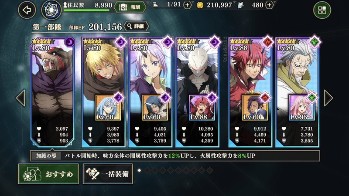Tap the 加護の導 blessing description bar
The image size is (349, 196).
coord(175,156)
